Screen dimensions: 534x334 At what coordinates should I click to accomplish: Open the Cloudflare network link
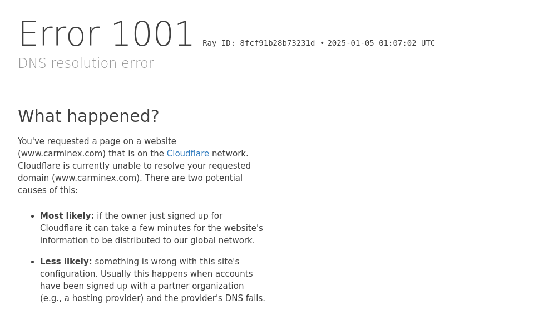tap(187, 154)
